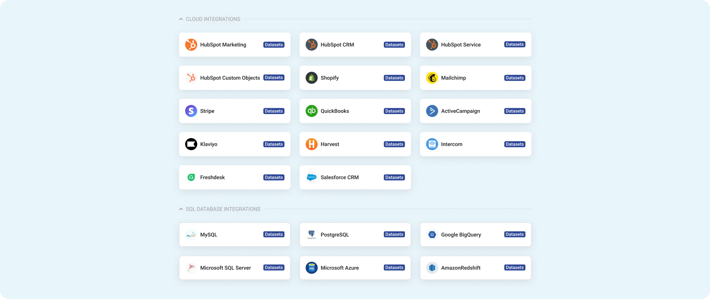Click the Harvest orange H icon
Screen dimensions: 710x299
[x=311, y=144]
